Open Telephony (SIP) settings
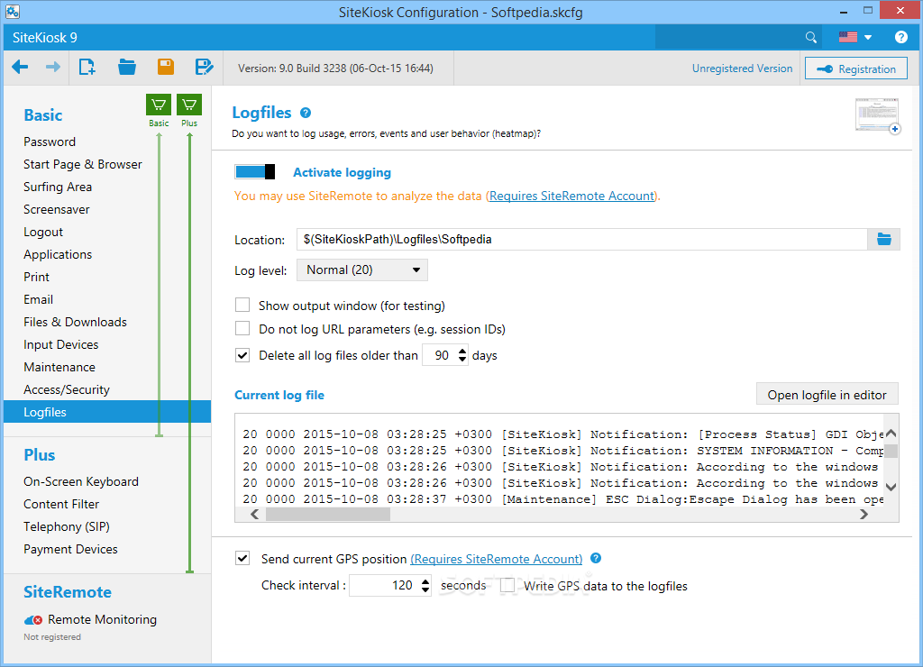 (x=67, y=526)
